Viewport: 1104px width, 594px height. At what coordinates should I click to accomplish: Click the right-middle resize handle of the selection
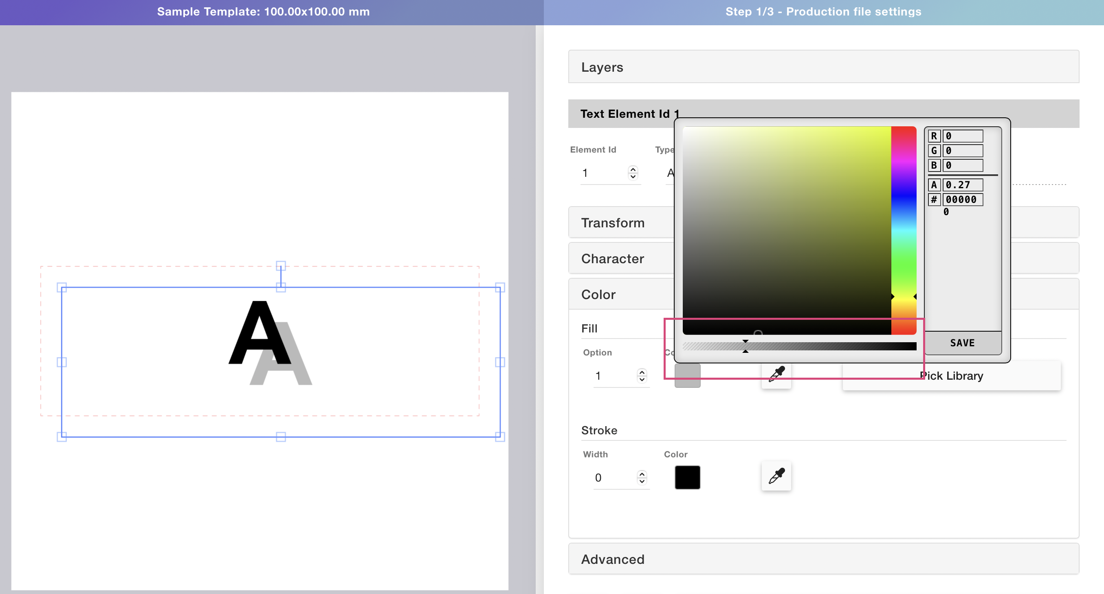tap(500, 362)
